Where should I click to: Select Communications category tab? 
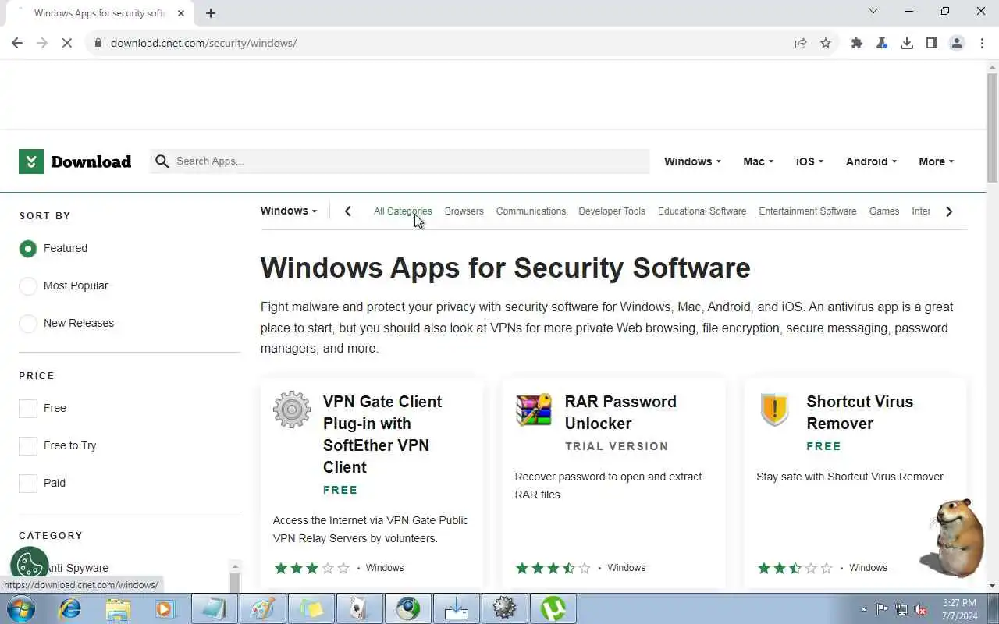click(x=531, y=211)
